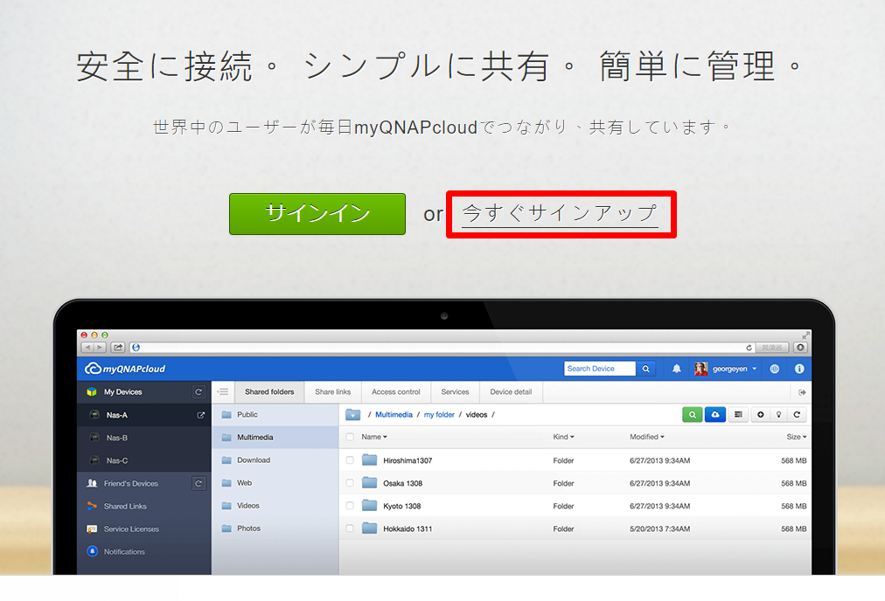Viewport: 885px width, 601px height.
Task: Switch to Shared folders tab
Action: (269, 392)
